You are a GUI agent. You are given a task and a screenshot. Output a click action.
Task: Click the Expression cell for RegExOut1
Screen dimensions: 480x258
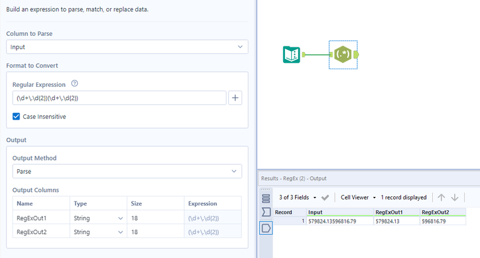click(213, 218)
